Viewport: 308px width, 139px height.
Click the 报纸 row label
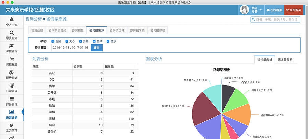pyautogui.click(x=52, y=119)
